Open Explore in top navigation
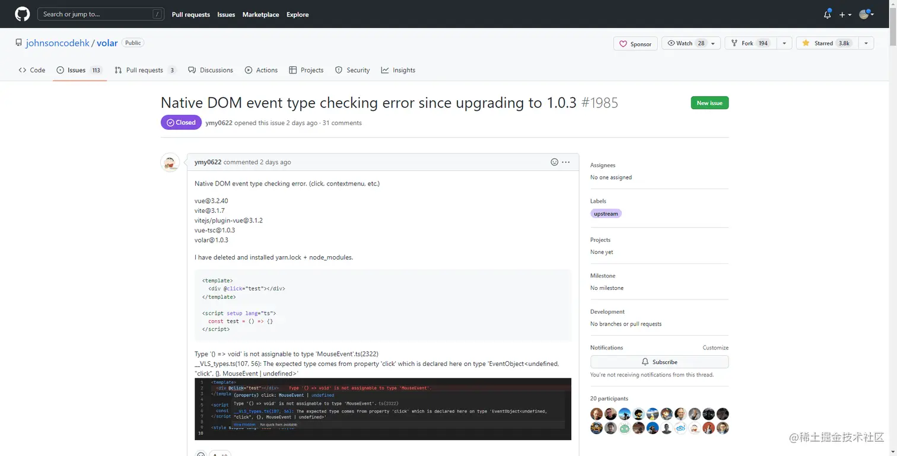This screenshot has height=456, width=897. coord(297,14)
